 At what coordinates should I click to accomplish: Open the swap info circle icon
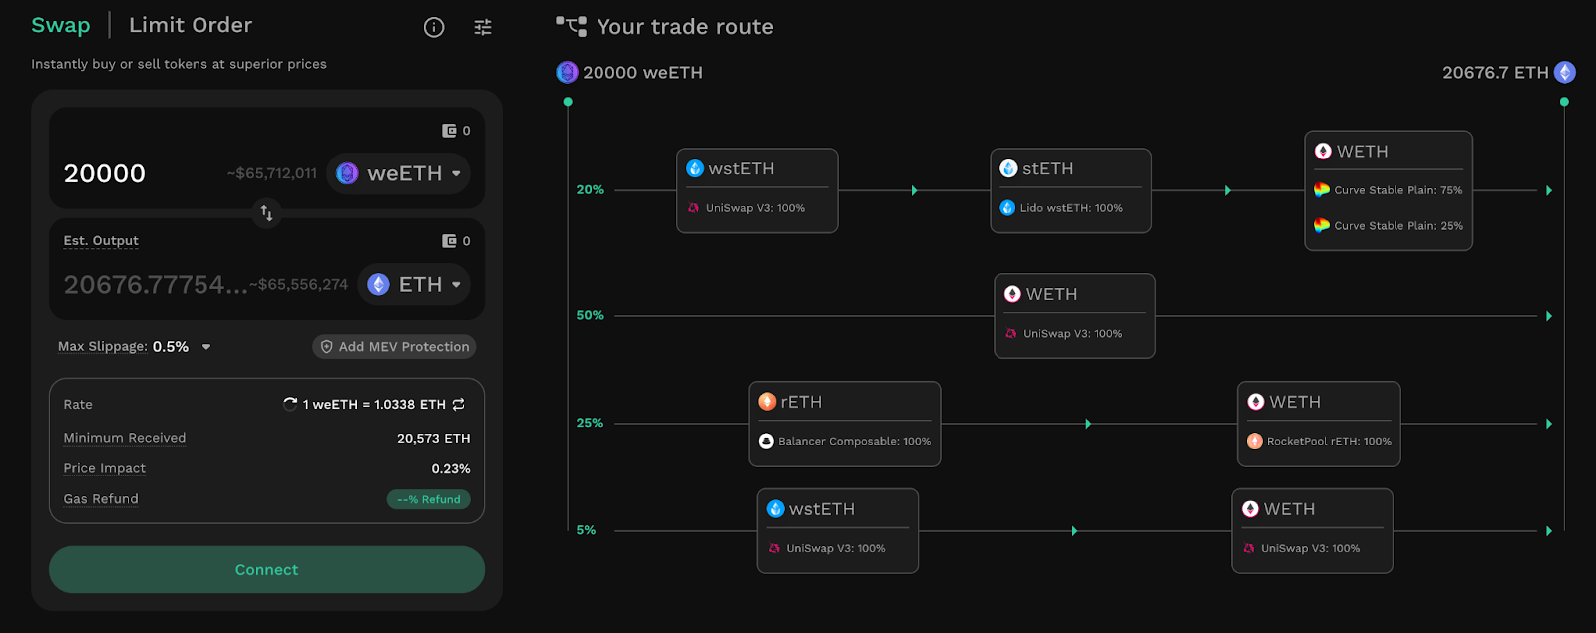tap(434, 27)
